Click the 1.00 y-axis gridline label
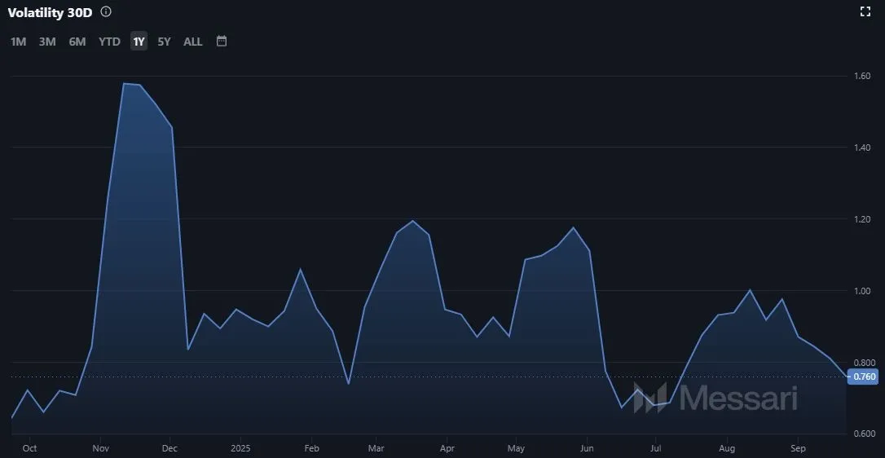 [x=862, y=291]
